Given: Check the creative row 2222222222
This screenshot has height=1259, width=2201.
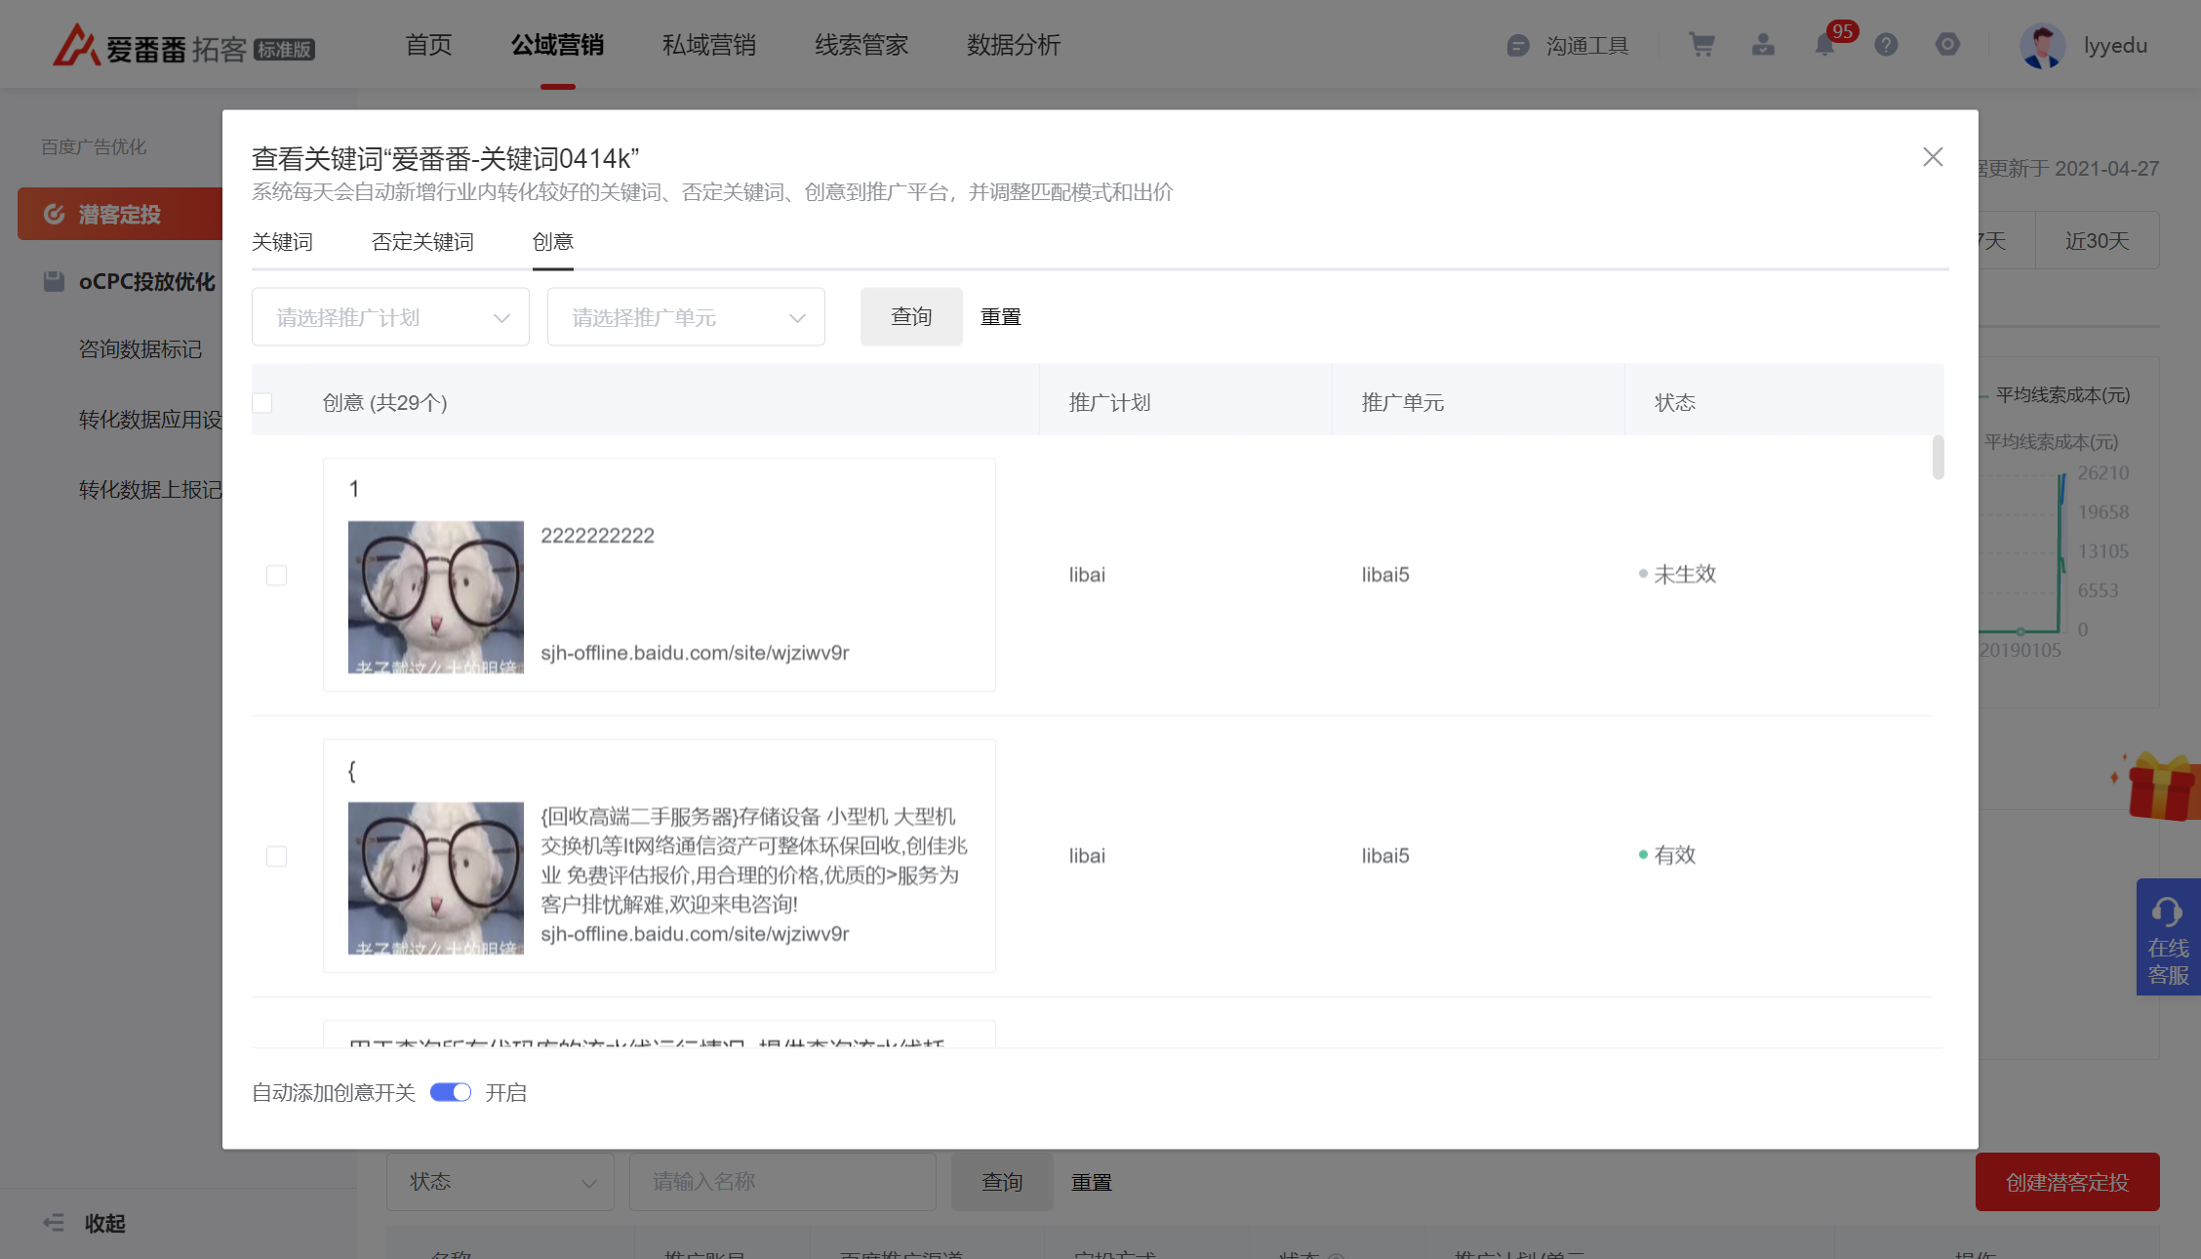Looking at the screenshot, I should [x=277, y=575].
